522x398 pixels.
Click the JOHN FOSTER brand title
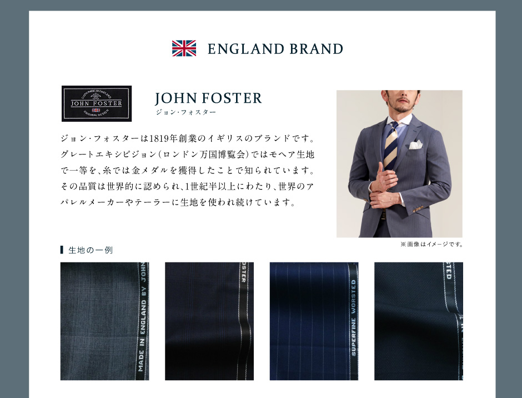click(x=208, y=98)
